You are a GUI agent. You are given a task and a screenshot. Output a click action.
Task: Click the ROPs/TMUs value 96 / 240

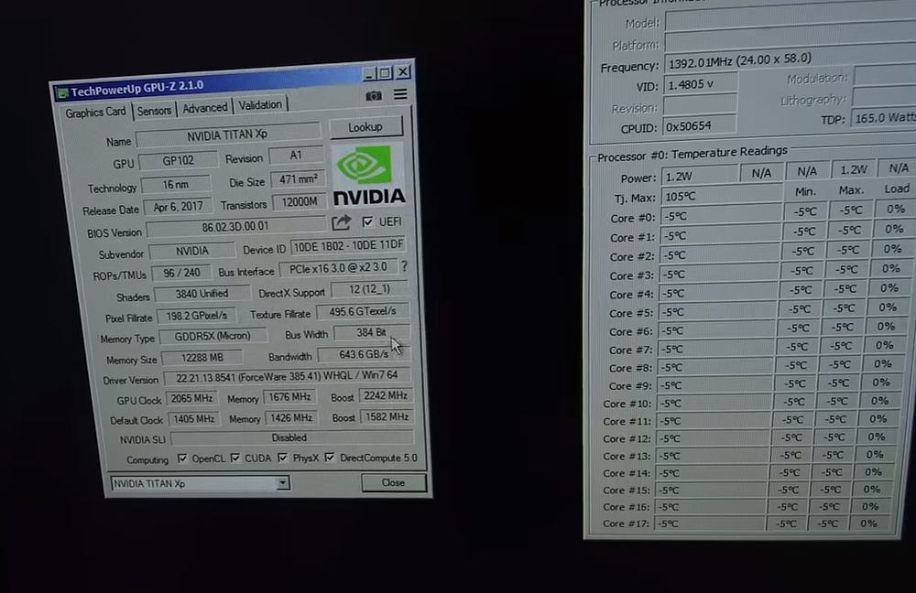181,273
